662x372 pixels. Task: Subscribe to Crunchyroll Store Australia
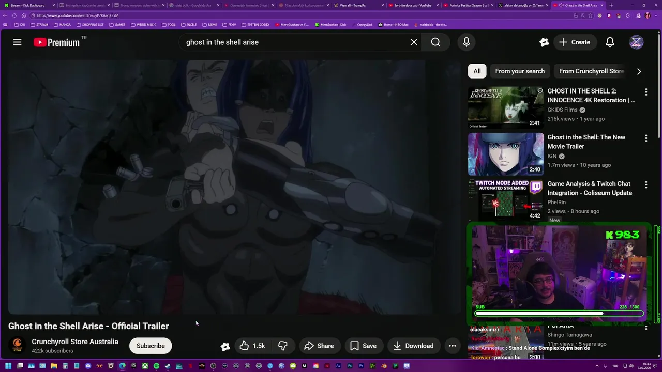tap(151, 346)
